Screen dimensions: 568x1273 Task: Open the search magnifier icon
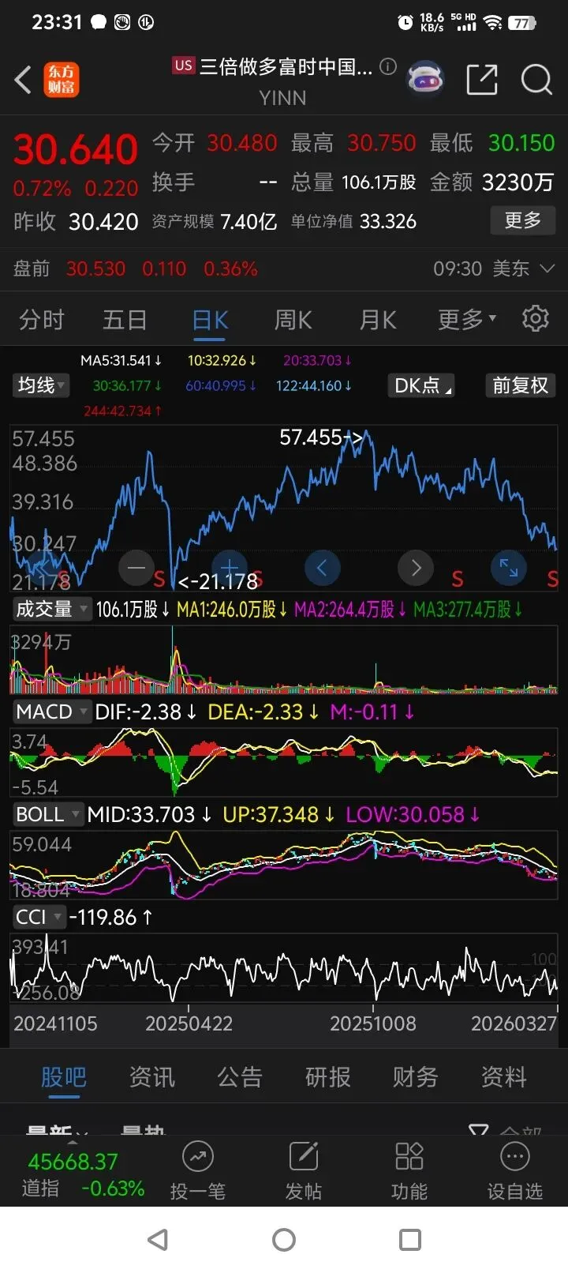(536, 80)
